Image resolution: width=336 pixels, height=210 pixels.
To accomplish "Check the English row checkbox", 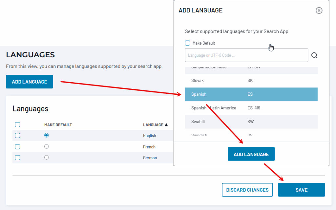I will [18, 136].
